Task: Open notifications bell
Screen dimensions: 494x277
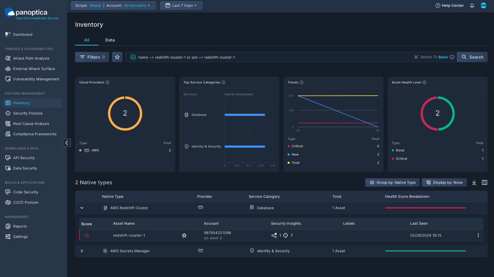Action: click(472, 5)
